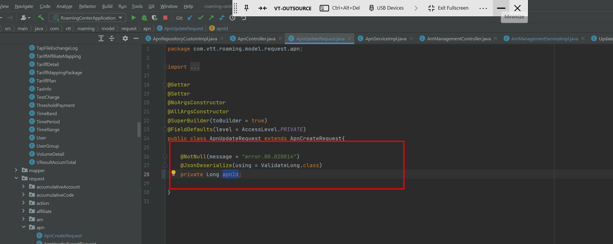Click the red Stop icon
Viewport: 613px width, 244px height.
point(165,18)
